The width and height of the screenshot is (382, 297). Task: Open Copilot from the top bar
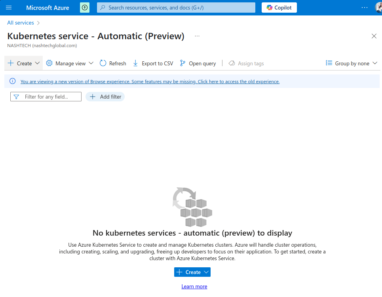(279, 8)
